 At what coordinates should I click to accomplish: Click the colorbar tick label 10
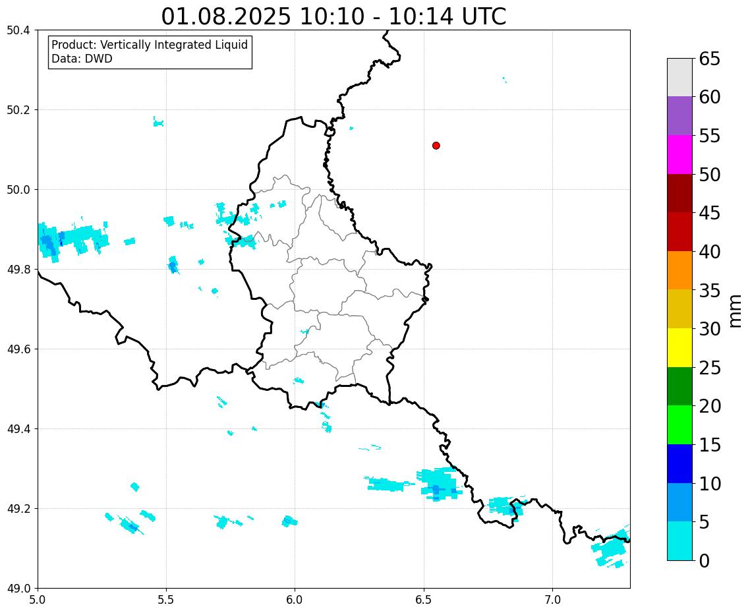coord(710,483)
